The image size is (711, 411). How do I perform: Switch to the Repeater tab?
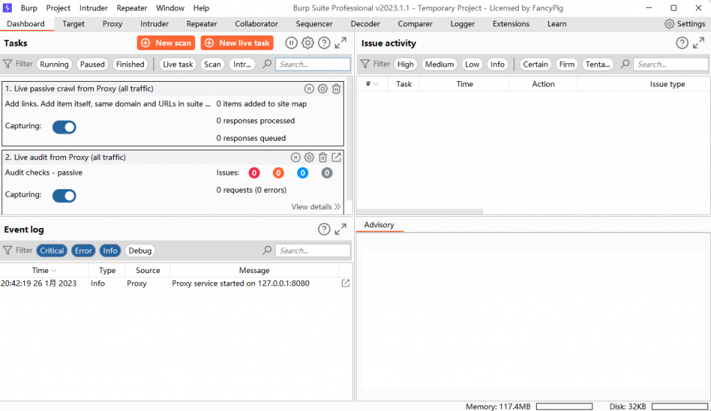click(x=201, y=24)
